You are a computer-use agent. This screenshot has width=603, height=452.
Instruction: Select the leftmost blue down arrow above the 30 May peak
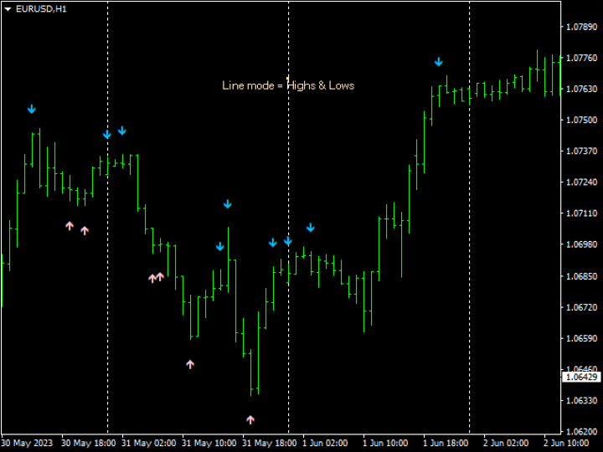click(x=32, y=109)
